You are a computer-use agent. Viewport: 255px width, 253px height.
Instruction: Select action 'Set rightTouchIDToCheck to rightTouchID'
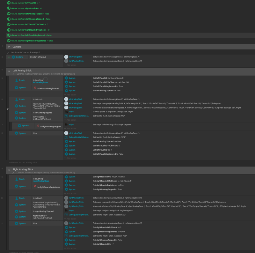pos(112,181)
